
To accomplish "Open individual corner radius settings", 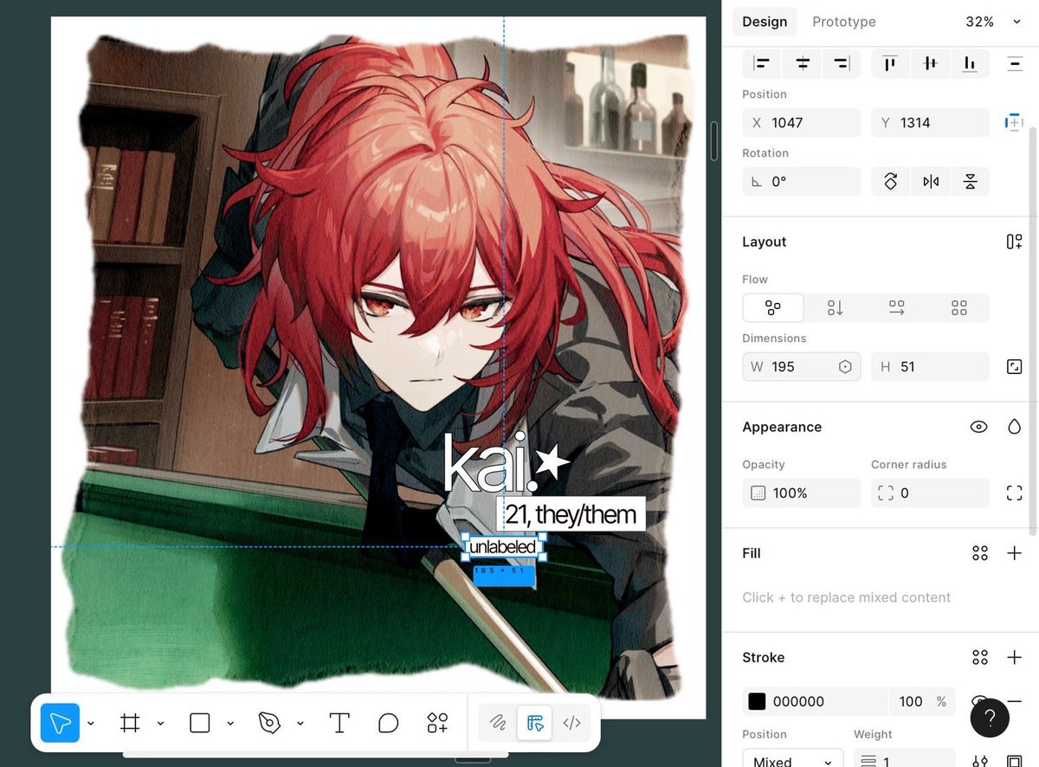I will (1015, 493).
